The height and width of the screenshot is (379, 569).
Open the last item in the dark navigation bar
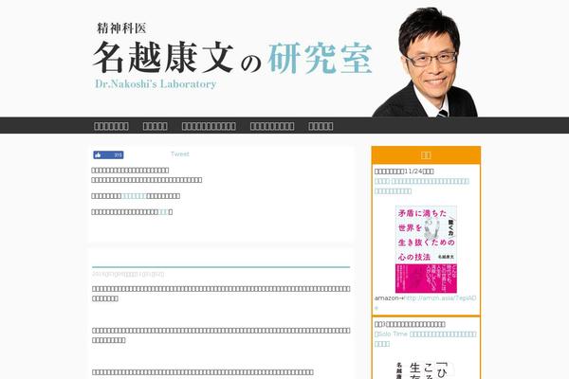pyautogui.click(x=321, y=126)
